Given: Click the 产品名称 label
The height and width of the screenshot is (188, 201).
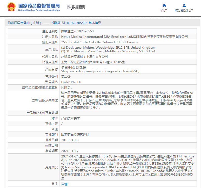Looking at the screenshot, I should coord(51,69).
